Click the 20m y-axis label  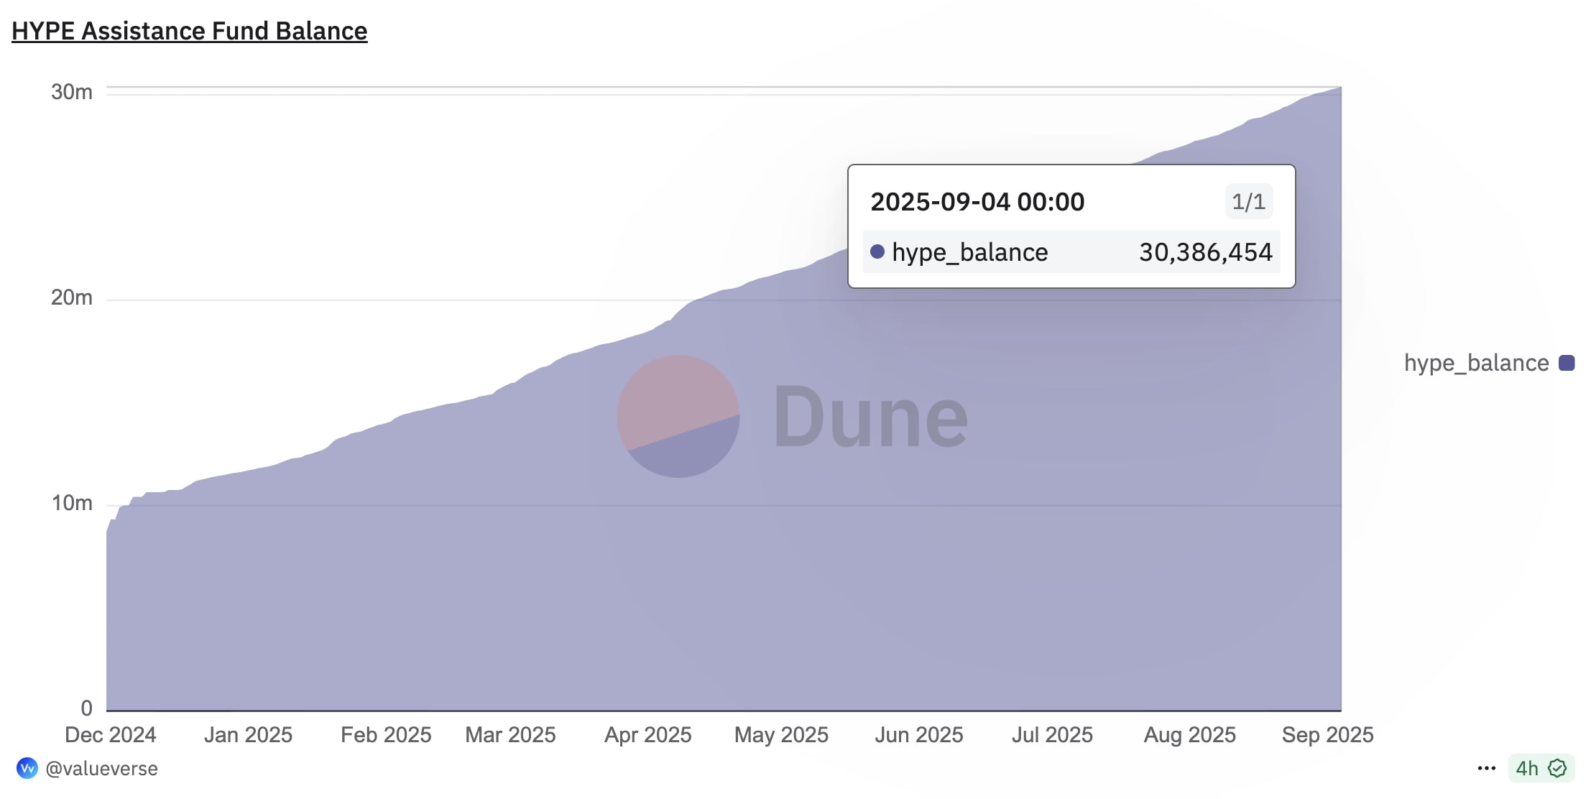(x=72, y=297)
